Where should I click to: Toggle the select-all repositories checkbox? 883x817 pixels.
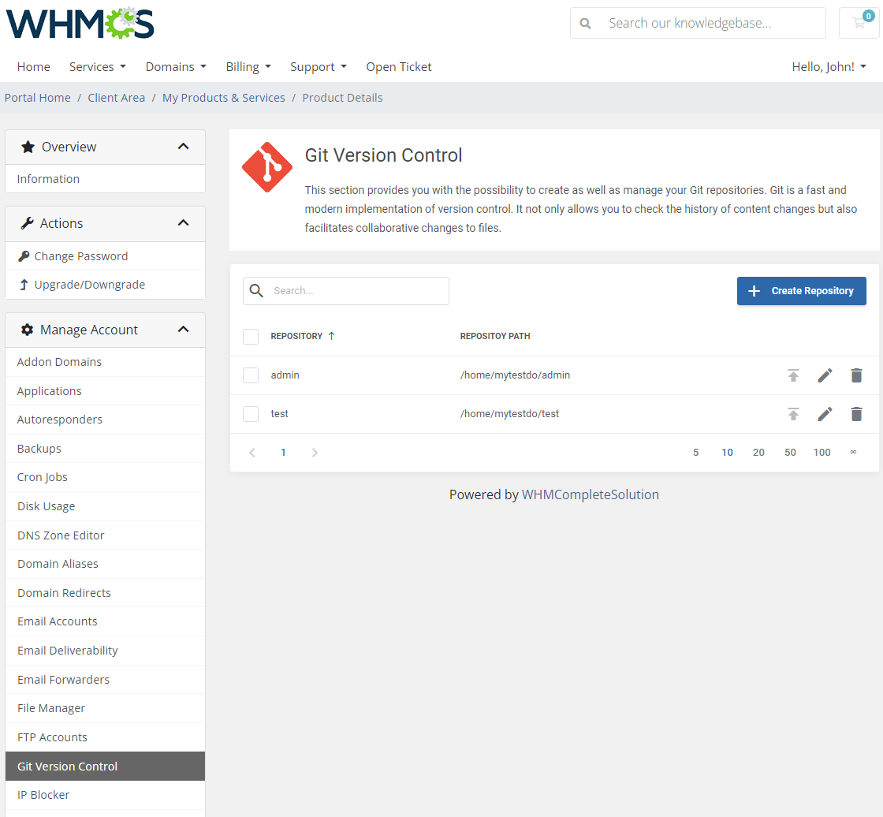251,337
